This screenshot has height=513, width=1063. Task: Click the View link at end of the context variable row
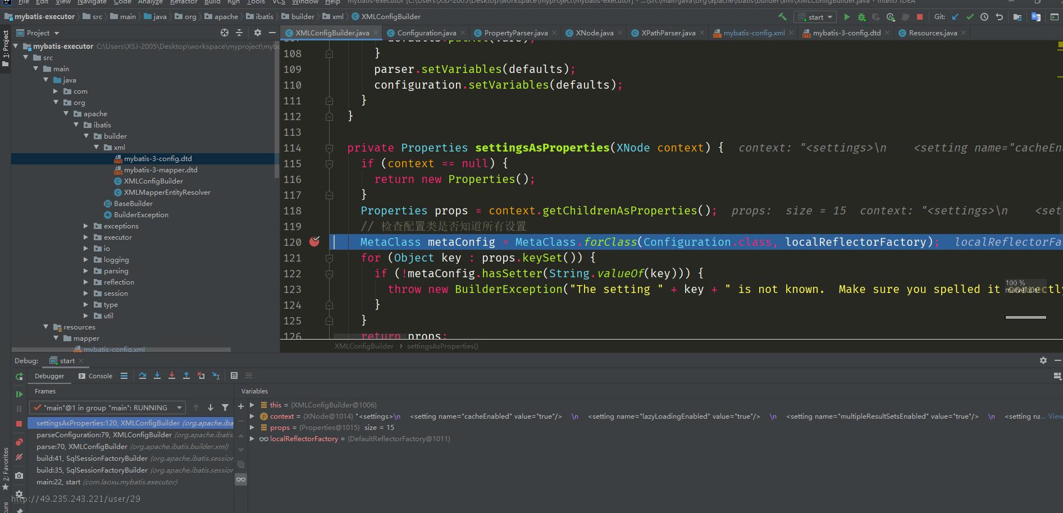pos(1055,416)
